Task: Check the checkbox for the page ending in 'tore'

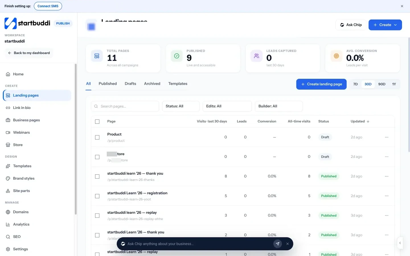Action: pyautogui.click(x=97, y=157)
